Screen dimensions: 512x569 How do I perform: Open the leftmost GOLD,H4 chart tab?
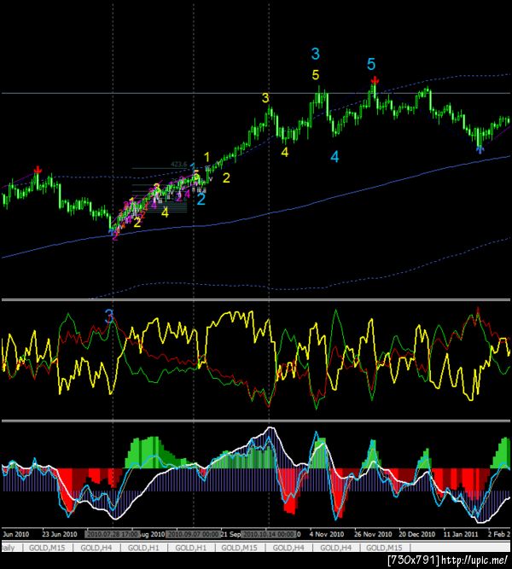pos(96,547)
